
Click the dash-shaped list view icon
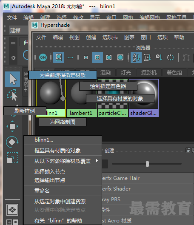point(70,57)
